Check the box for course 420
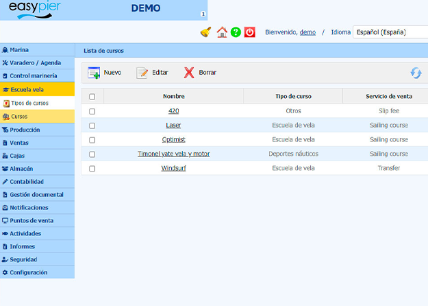The width and height of the screenshot is (428, 306). click(92, 111)
